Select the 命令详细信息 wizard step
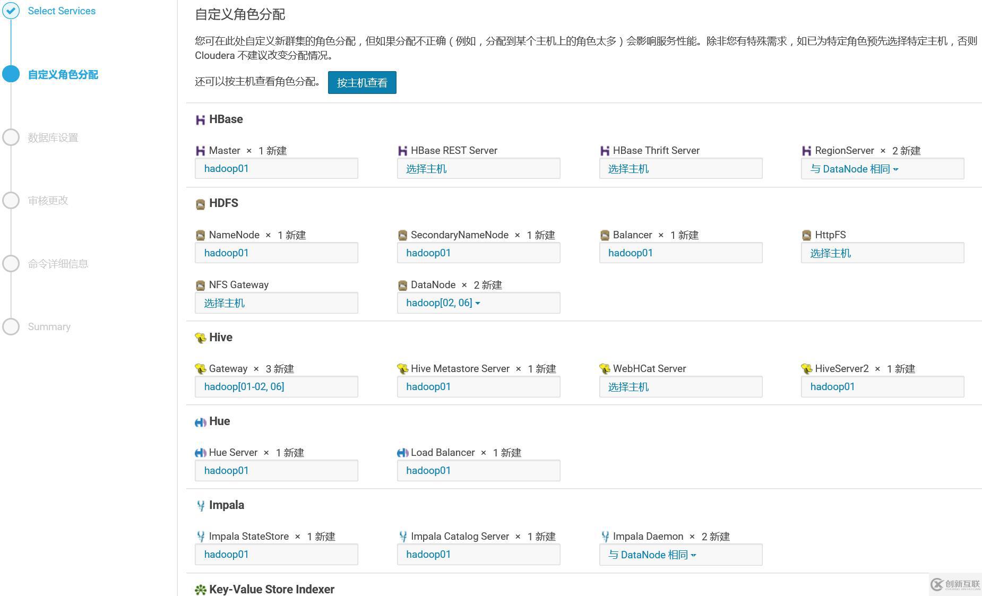 click(x=58, y=264)
